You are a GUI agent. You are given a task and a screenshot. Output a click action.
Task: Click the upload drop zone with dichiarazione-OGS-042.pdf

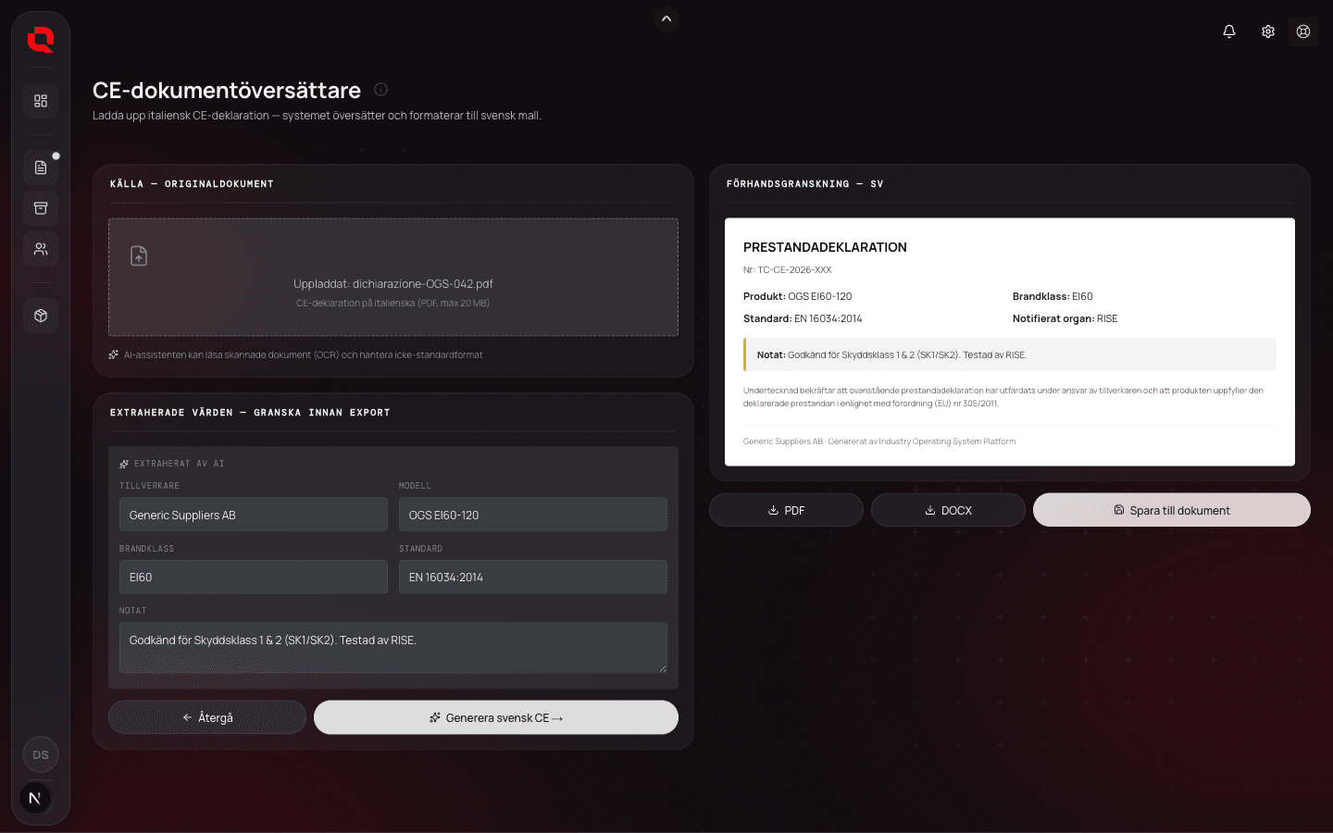click(393, 278)
